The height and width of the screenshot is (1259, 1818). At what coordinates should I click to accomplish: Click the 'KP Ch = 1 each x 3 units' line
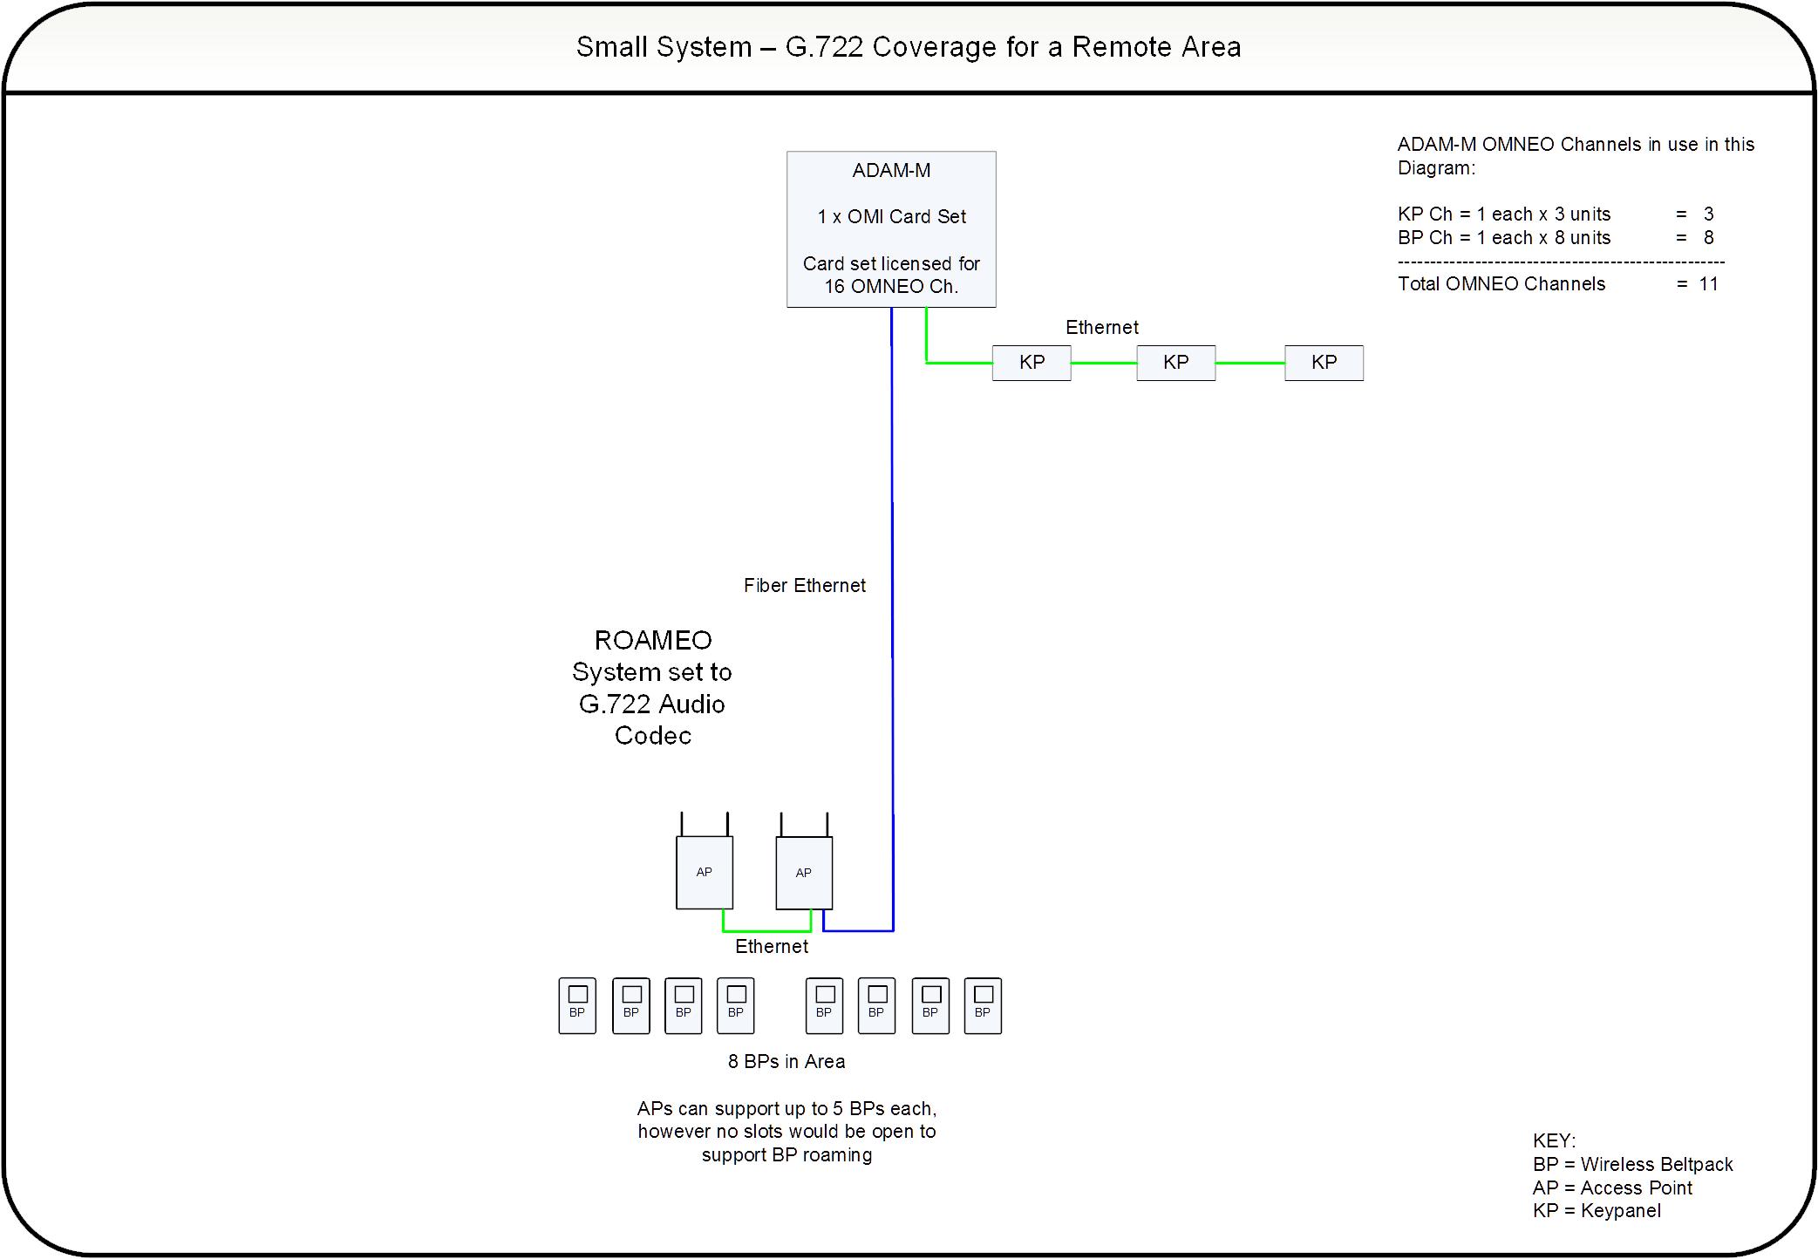[1556, 214]
